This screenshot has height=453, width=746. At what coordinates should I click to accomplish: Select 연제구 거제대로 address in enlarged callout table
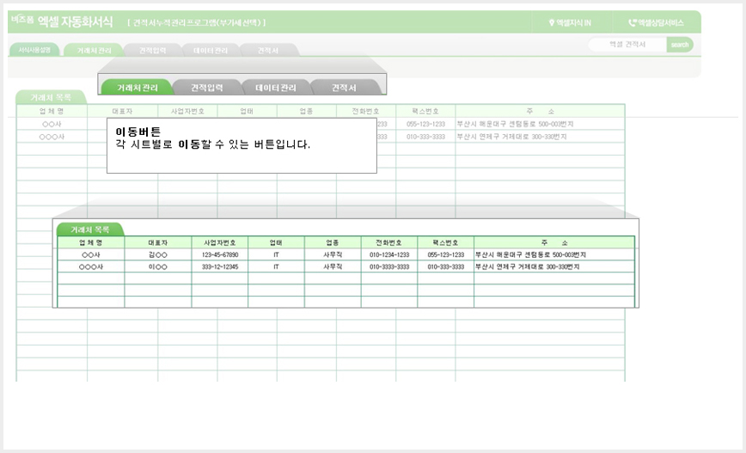click(x=554, y=267)
